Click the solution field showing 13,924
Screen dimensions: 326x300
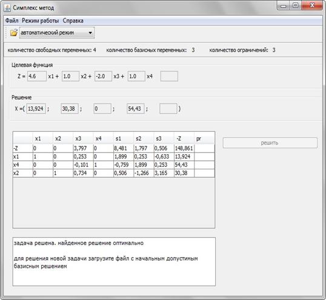(x=36, y=108)
